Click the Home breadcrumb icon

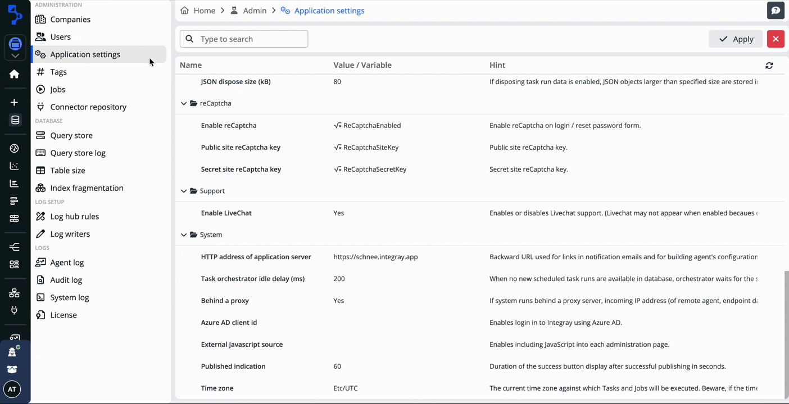(x=184, y=11)
